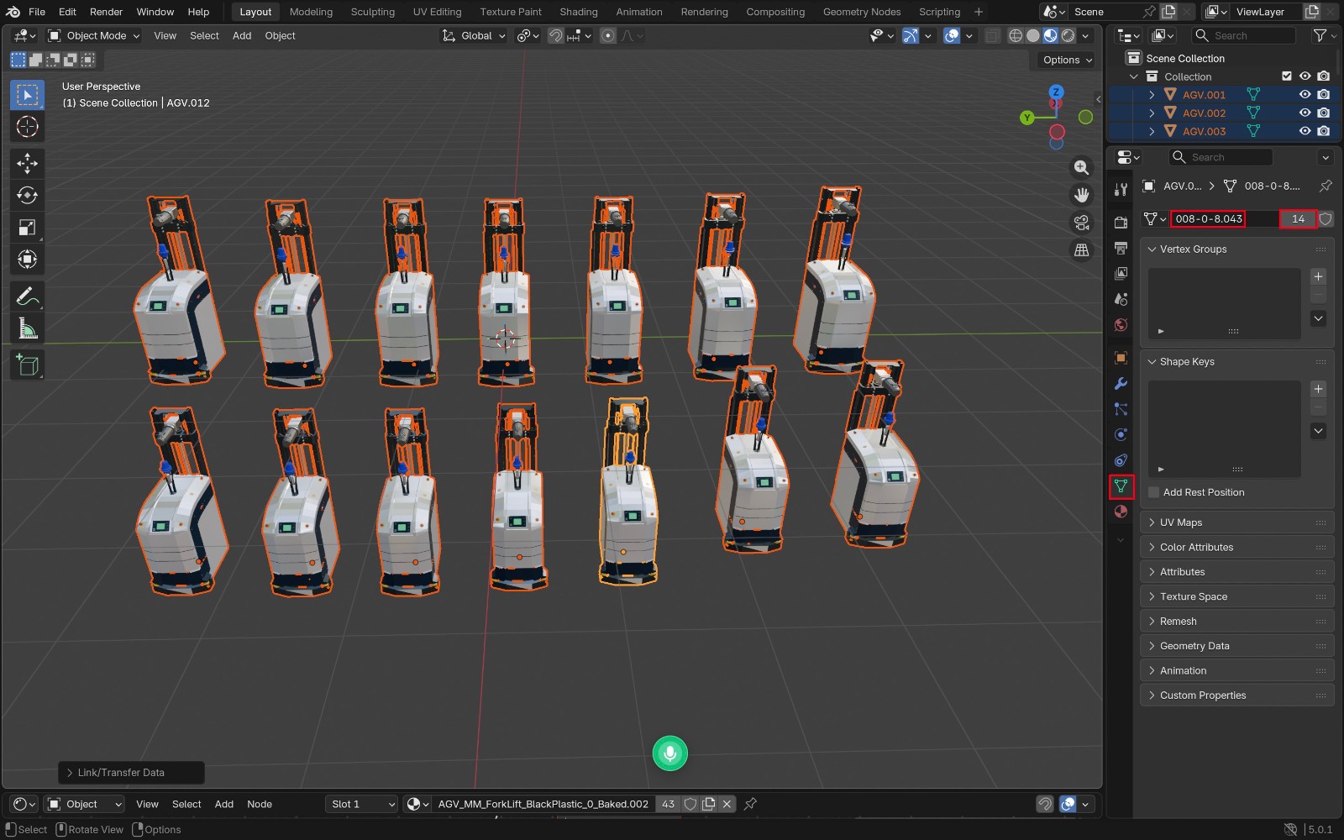Hide AGV.002 in viewport
Image resolution: width=1344 pixels, height=840 pixels.
1305,113
